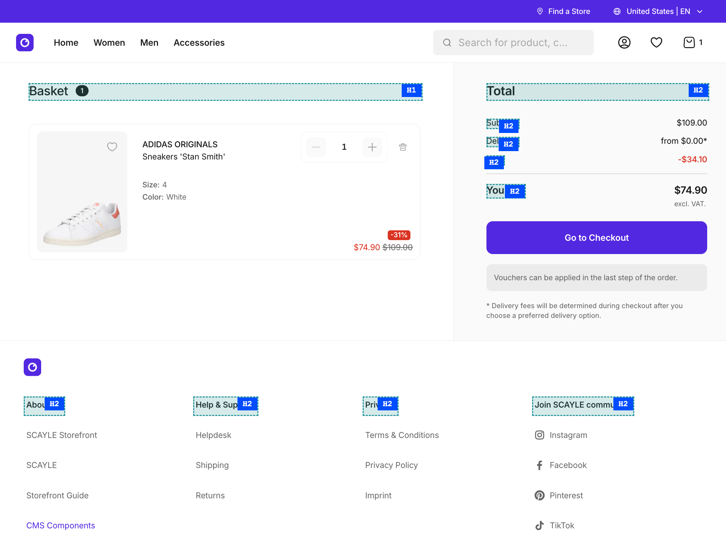726x543 pixels.
Task: Click the Pinterest icon in footer
Action: click(539, 495)
